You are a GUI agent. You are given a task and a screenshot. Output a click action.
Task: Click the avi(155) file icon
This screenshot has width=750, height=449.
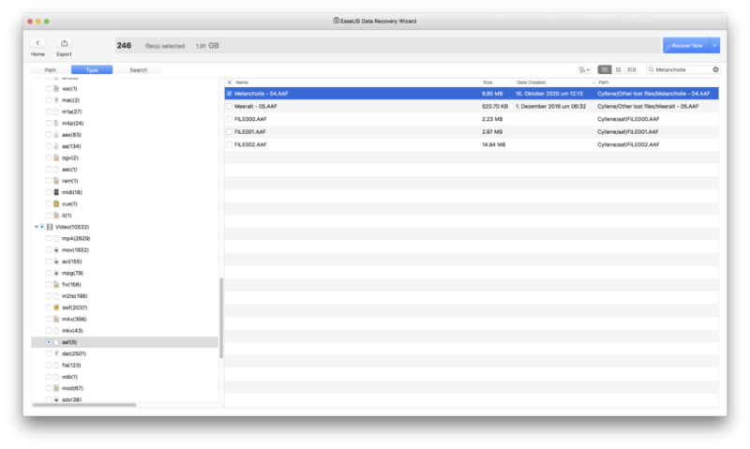tap(56, 262)
